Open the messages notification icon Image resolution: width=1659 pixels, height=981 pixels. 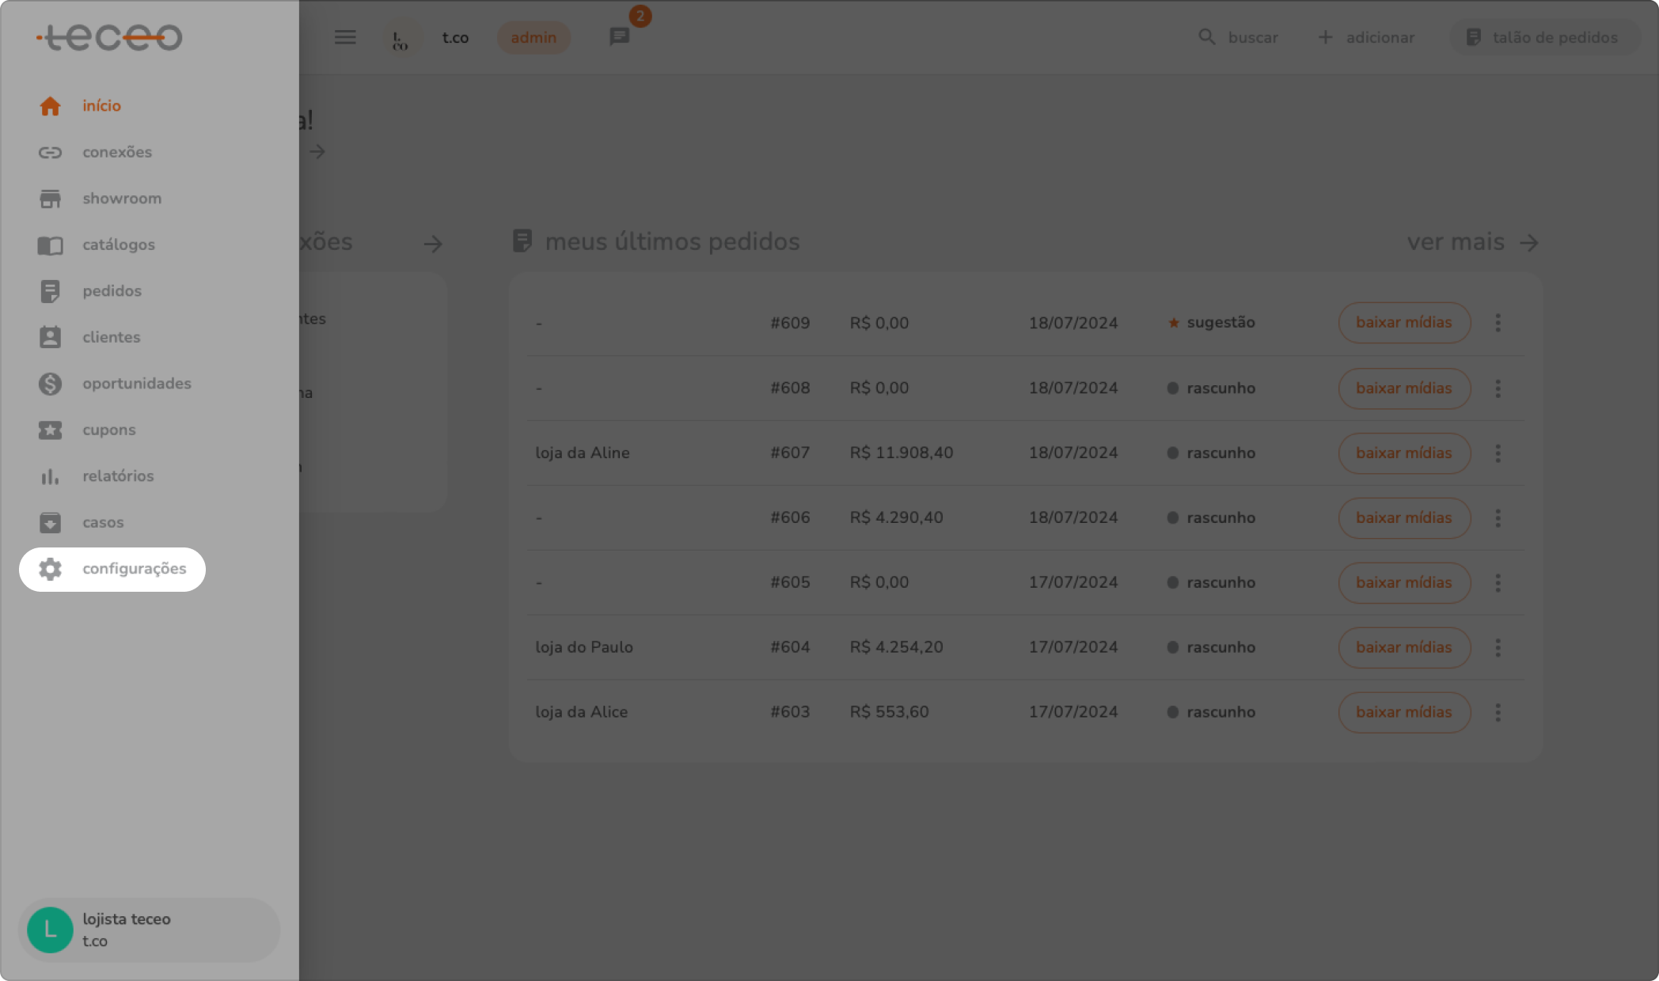pyautogui.click(x=619, y=36)
